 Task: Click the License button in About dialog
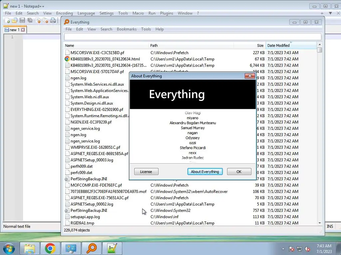pos(146,172)
